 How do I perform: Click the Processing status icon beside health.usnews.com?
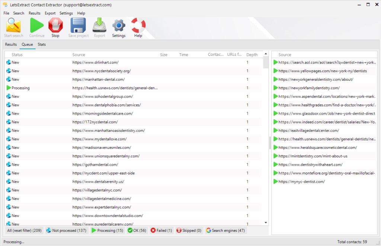point(9,88)
